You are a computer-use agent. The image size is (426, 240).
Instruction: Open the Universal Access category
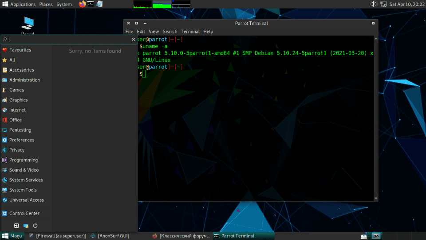click(26, 200)
